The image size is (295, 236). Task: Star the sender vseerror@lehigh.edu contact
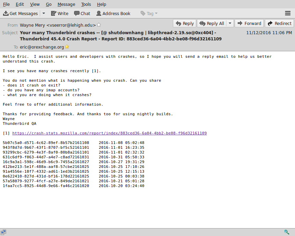tap(99, 25)
